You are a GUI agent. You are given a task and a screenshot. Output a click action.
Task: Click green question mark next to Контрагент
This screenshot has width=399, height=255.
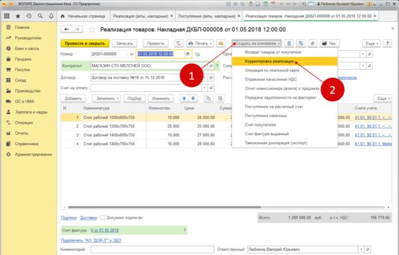217,66
